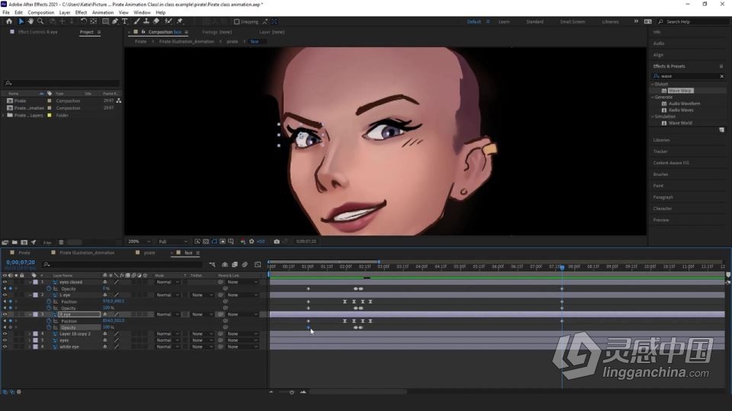Viewport: 732px width, 411px height.
Task: Switch to the pirate timeline tab
Action: (149, 253)
